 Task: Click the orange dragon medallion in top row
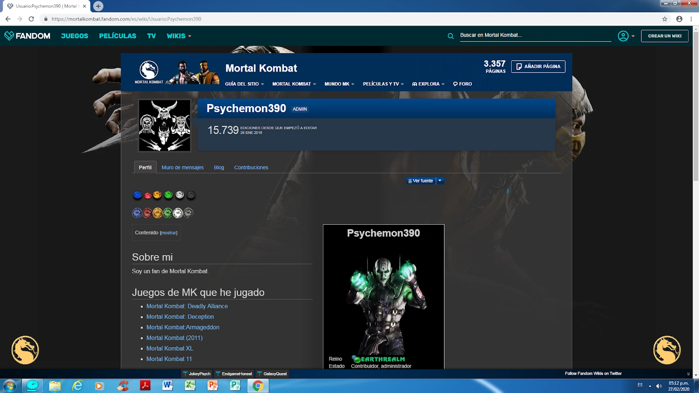click(x=157, y=195)
